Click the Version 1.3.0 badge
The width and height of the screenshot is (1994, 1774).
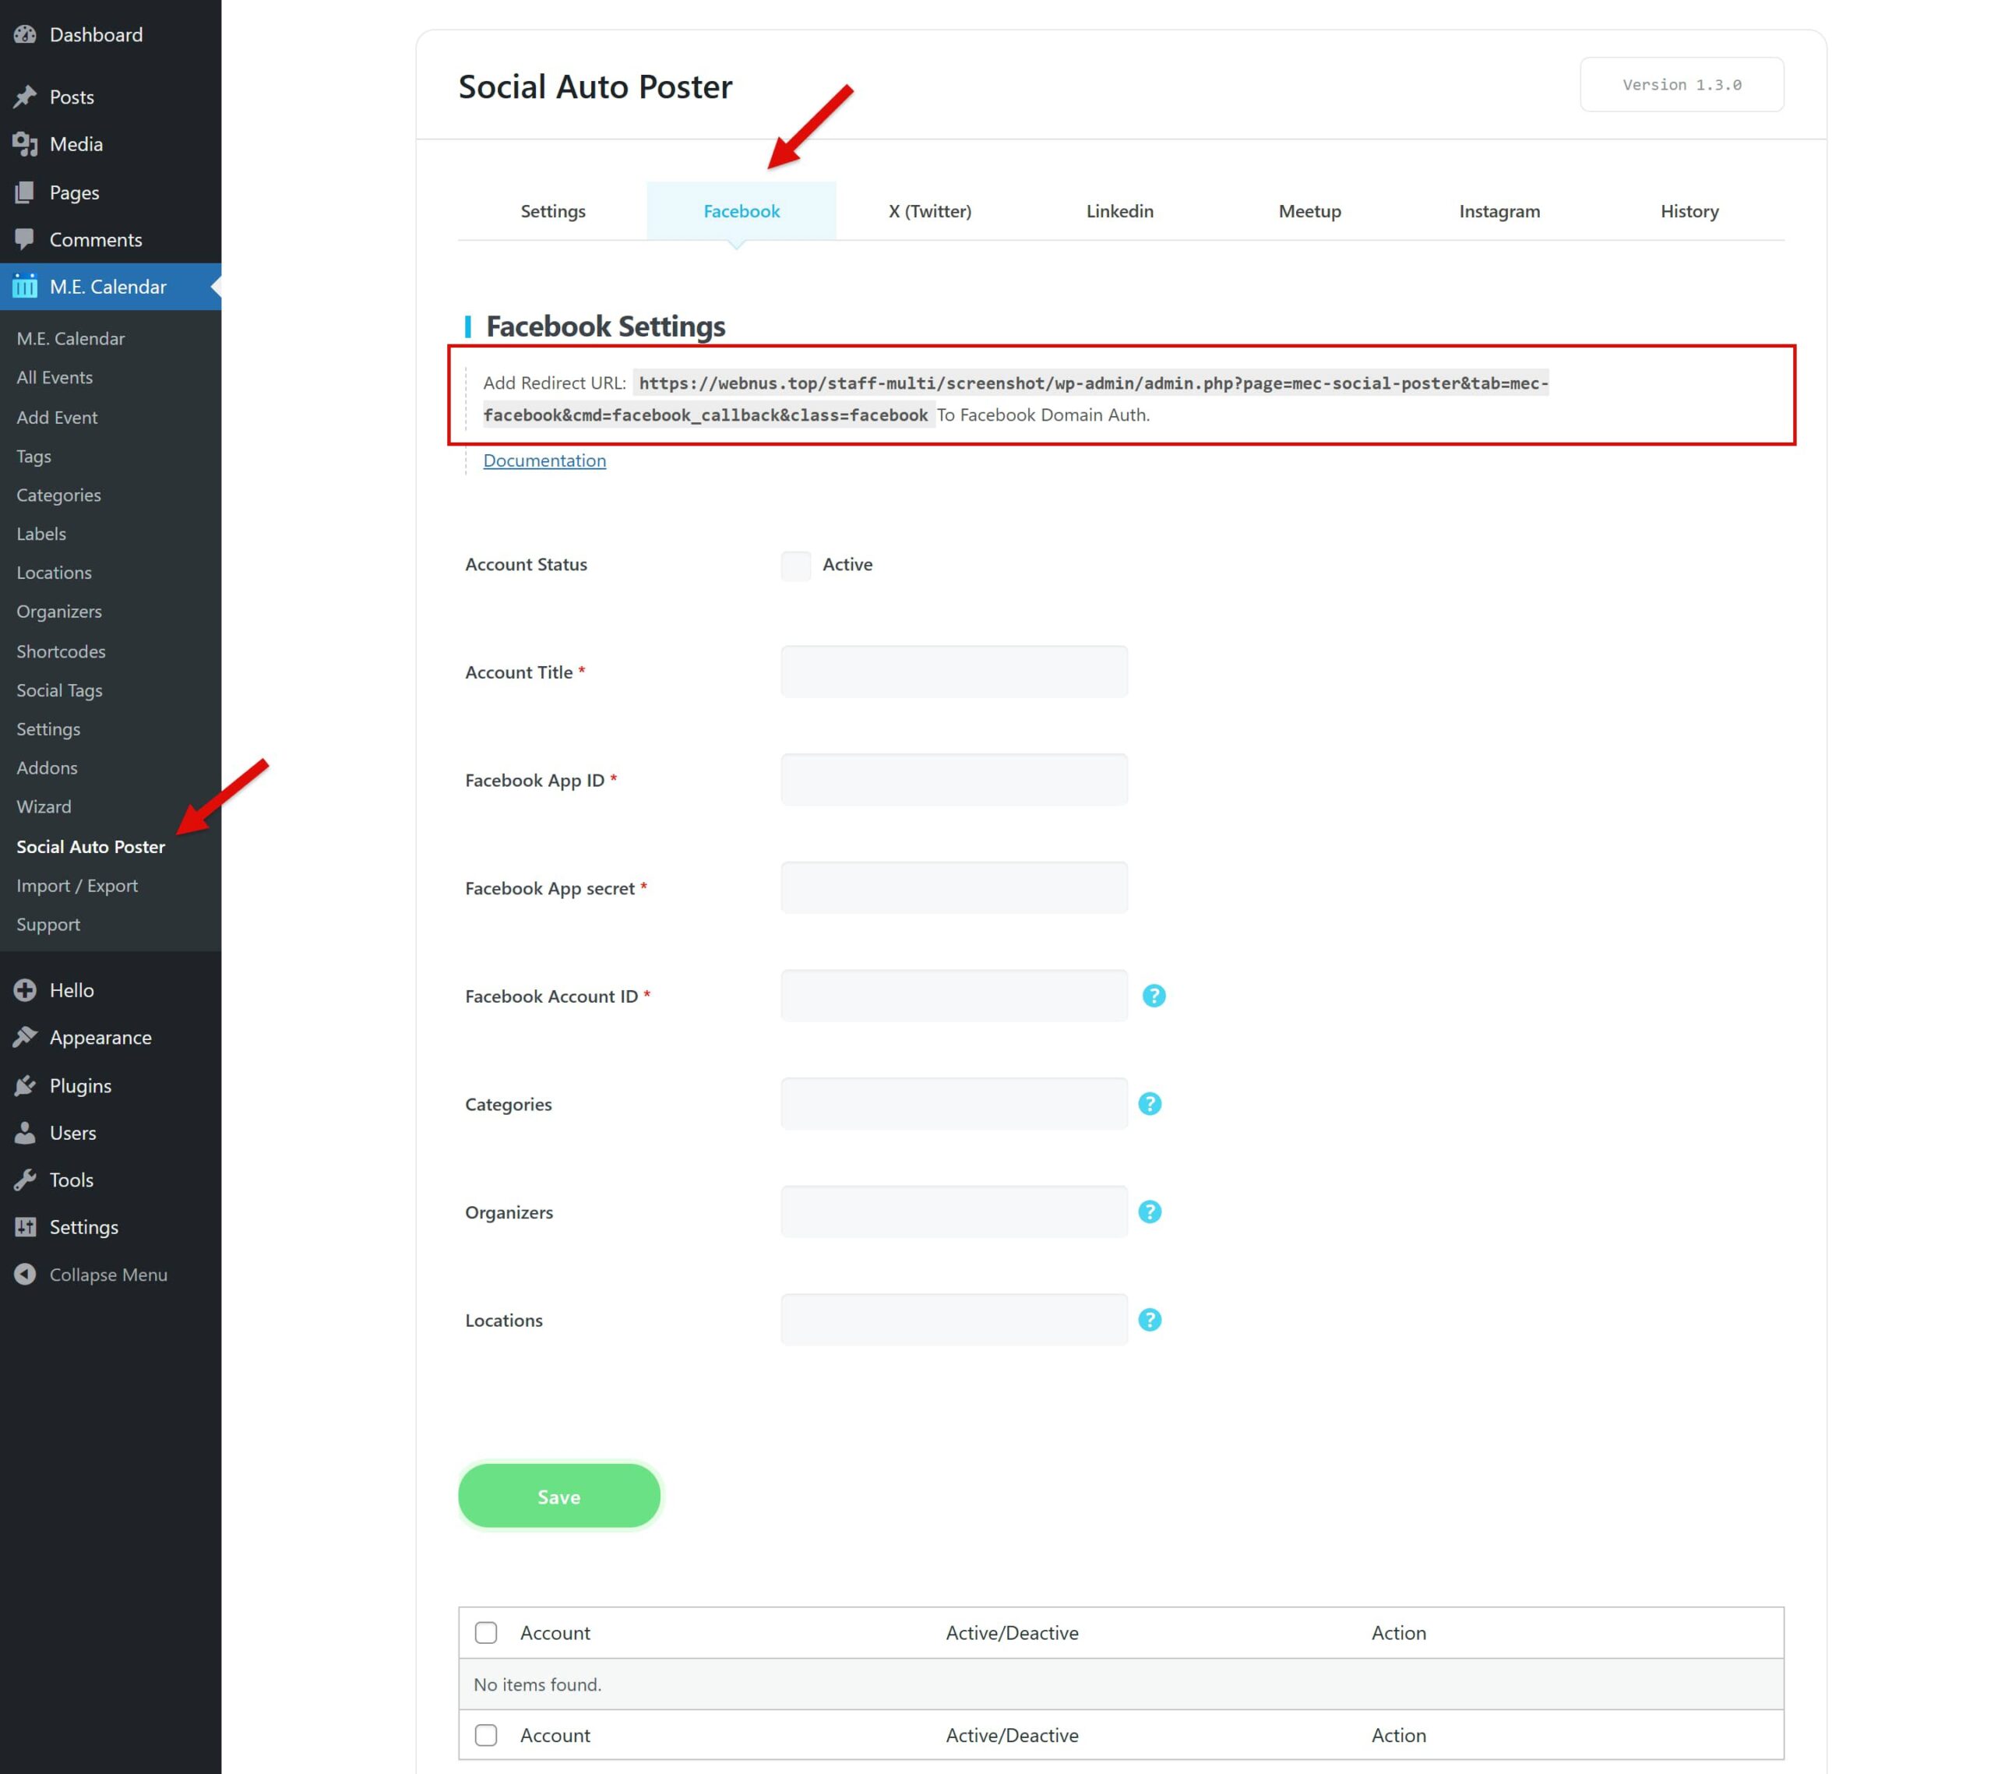tap(1680, 84)
